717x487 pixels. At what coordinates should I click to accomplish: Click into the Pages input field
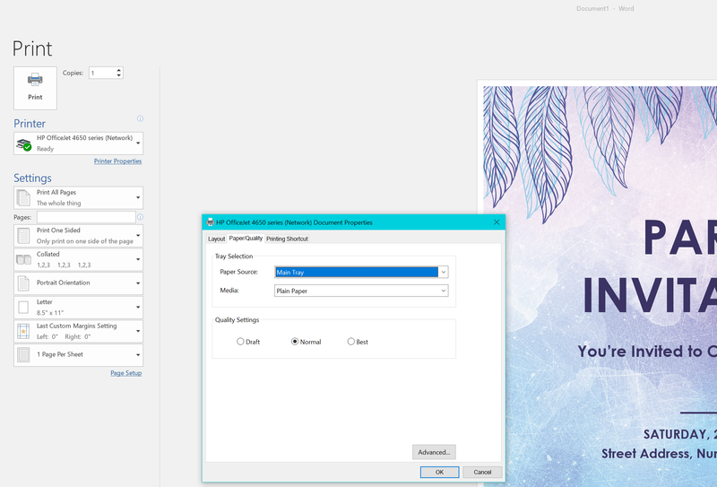click(85, 217)
